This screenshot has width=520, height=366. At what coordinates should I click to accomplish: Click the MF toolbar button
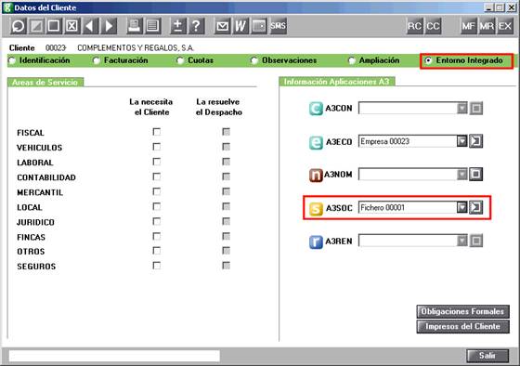click(469, 26)
